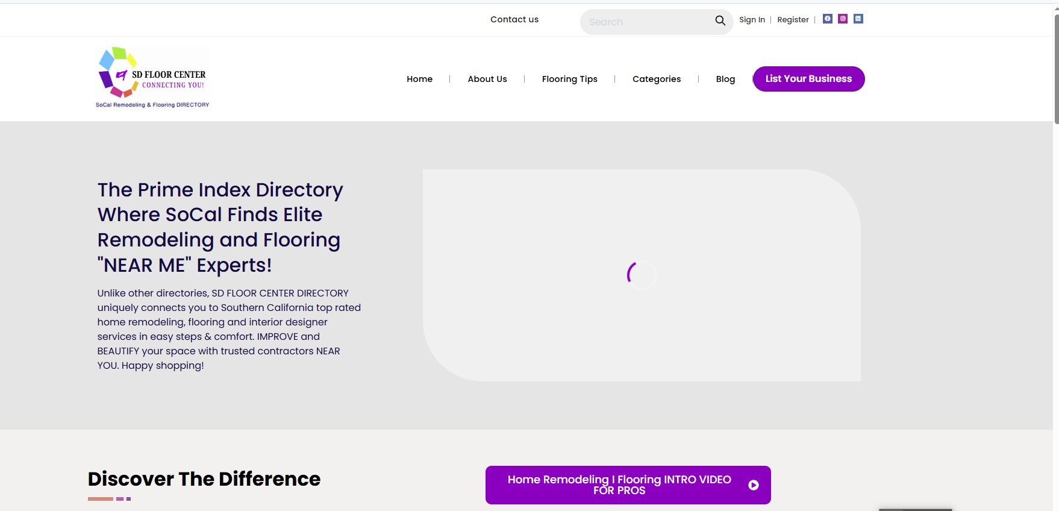Open the About Us menu item

487,79
